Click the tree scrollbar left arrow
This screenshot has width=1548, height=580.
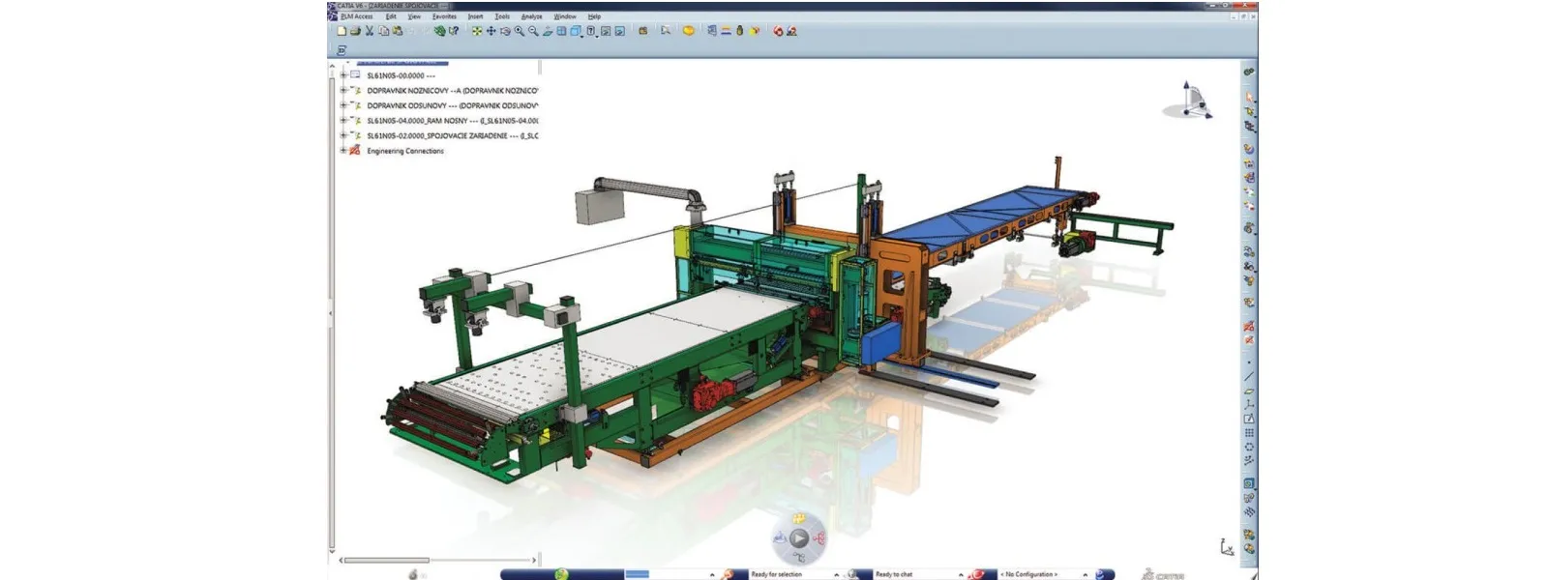(340, 560)
